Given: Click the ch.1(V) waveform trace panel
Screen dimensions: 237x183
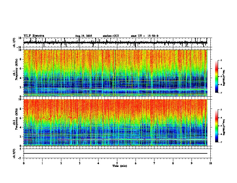Looking at the screenshot, I should [x=117, y=42].
